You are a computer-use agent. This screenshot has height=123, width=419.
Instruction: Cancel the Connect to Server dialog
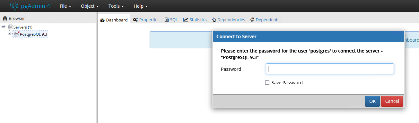click(392, 101)
